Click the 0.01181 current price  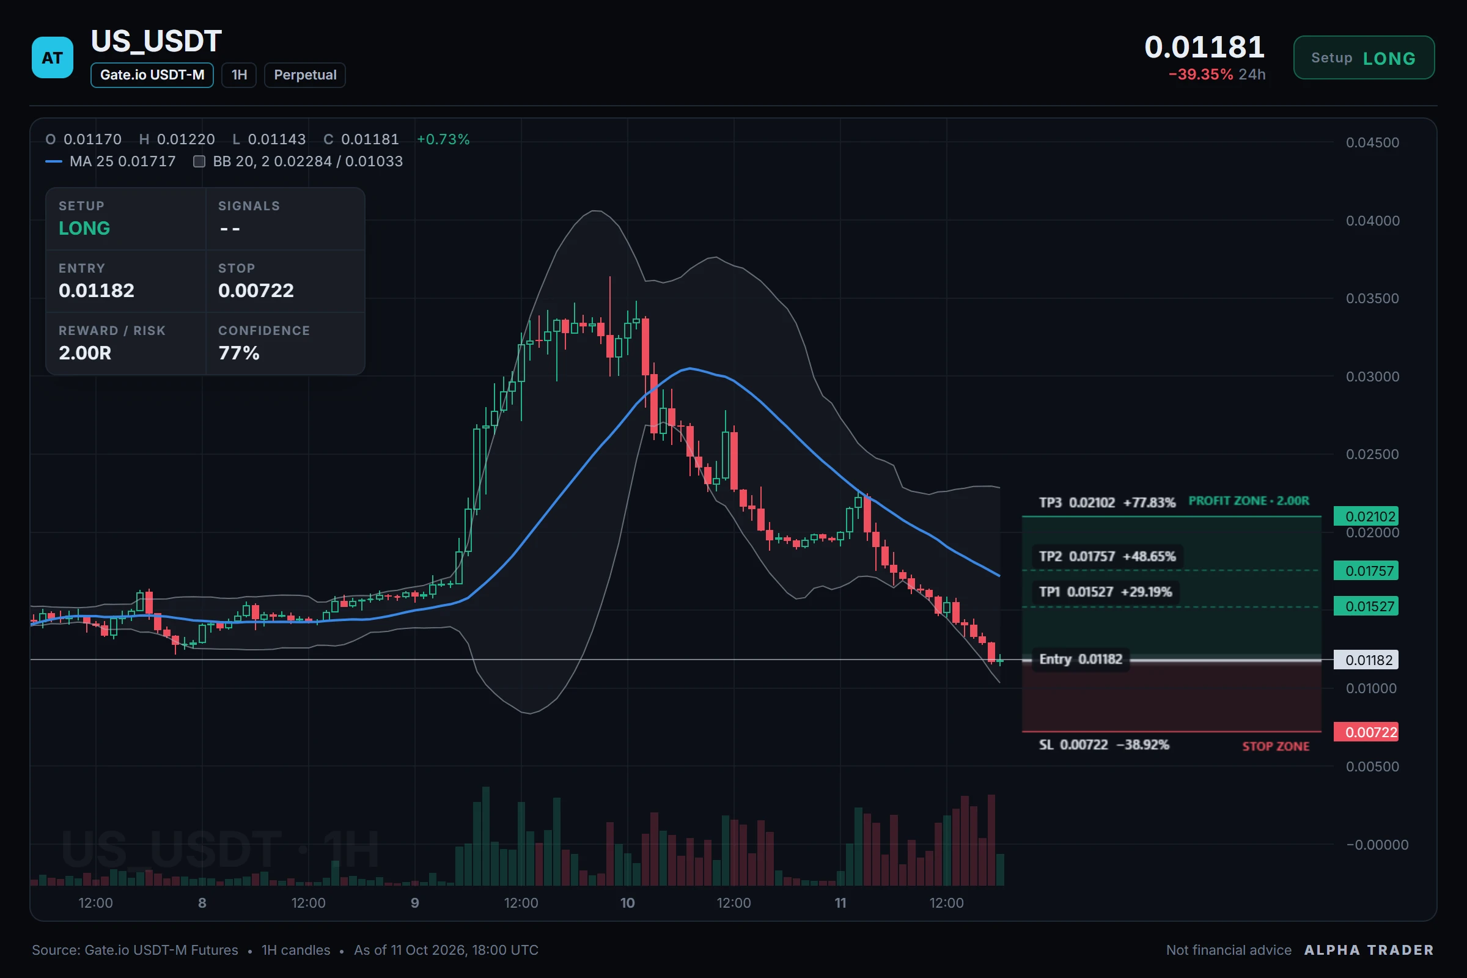1204,47
